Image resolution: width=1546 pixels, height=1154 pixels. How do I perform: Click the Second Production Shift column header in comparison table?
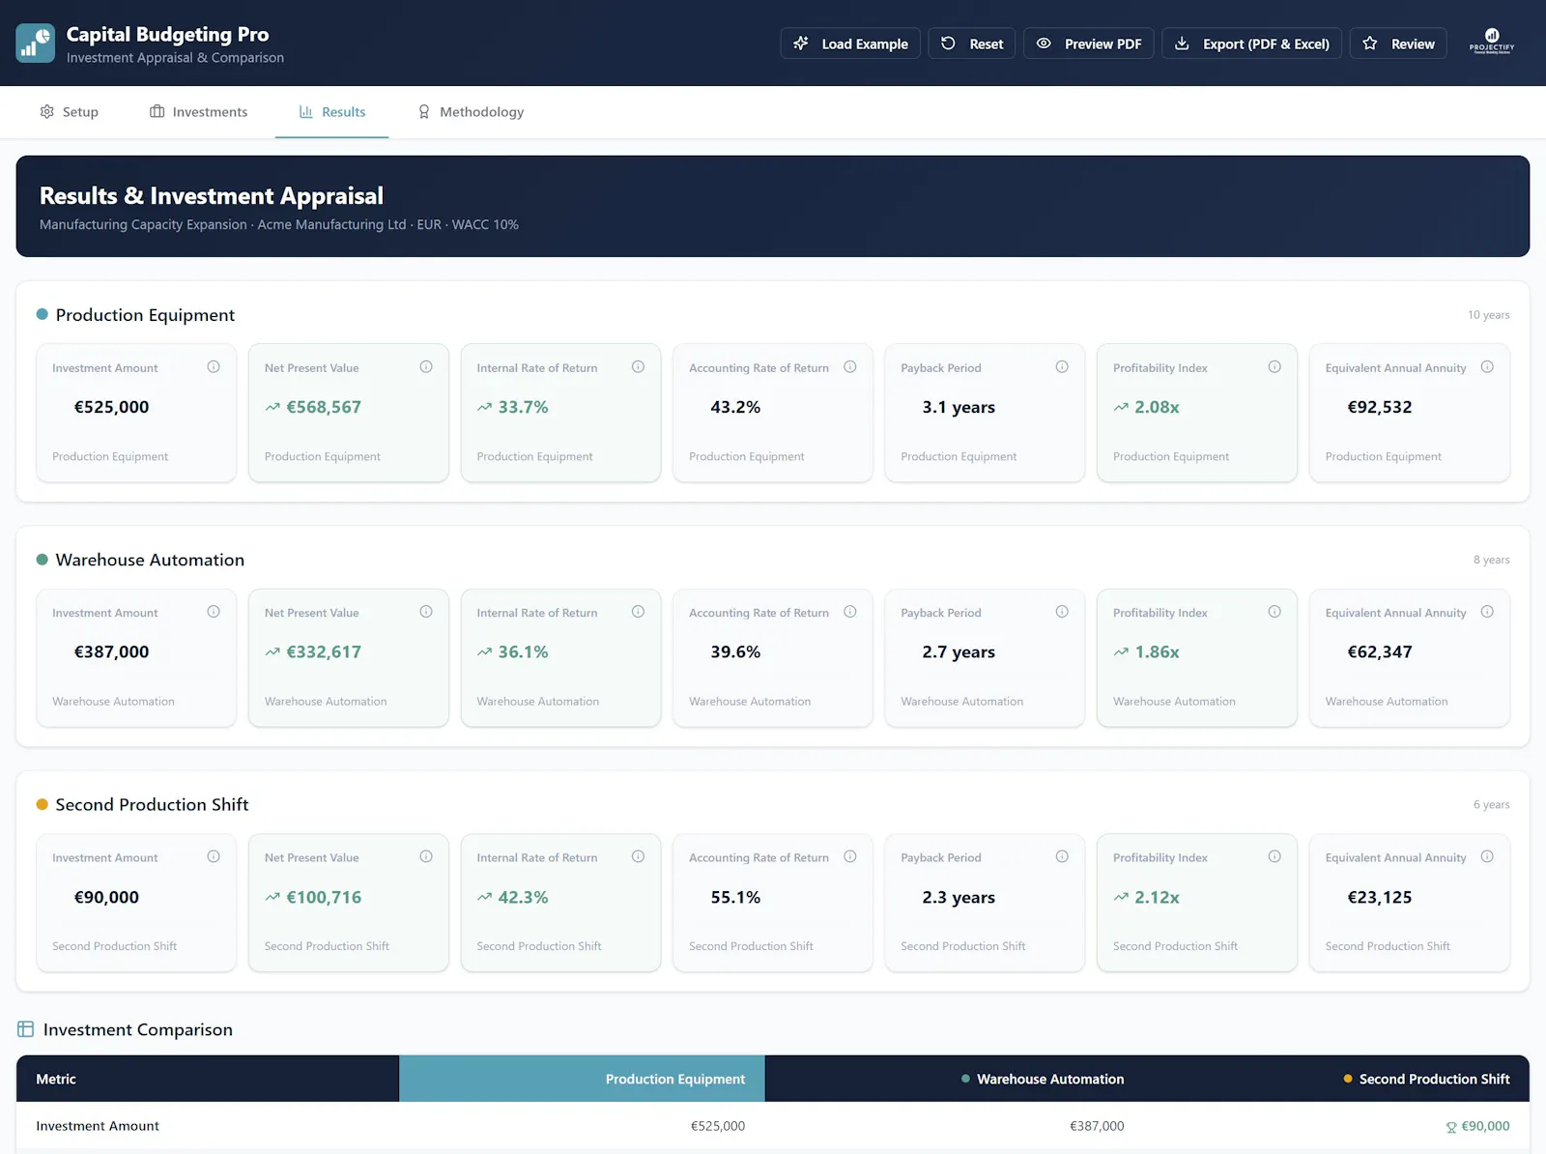pyautogui.click(x=1336, y=1079)
